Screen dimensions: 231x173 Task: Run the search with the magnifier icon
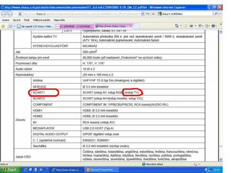[216, 14]
